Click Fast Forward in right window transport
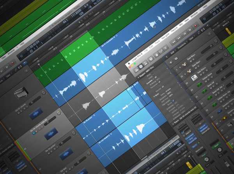Screen dimensions: 234x174 tap(179, 38)
